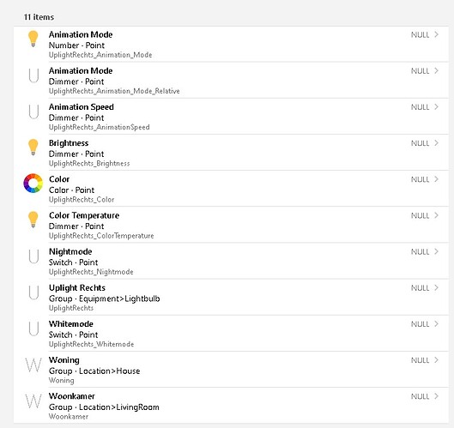This screenshot has width=454, height=428.
Task: Click the U icon beside Animation Speed
Action: point(33,112)
